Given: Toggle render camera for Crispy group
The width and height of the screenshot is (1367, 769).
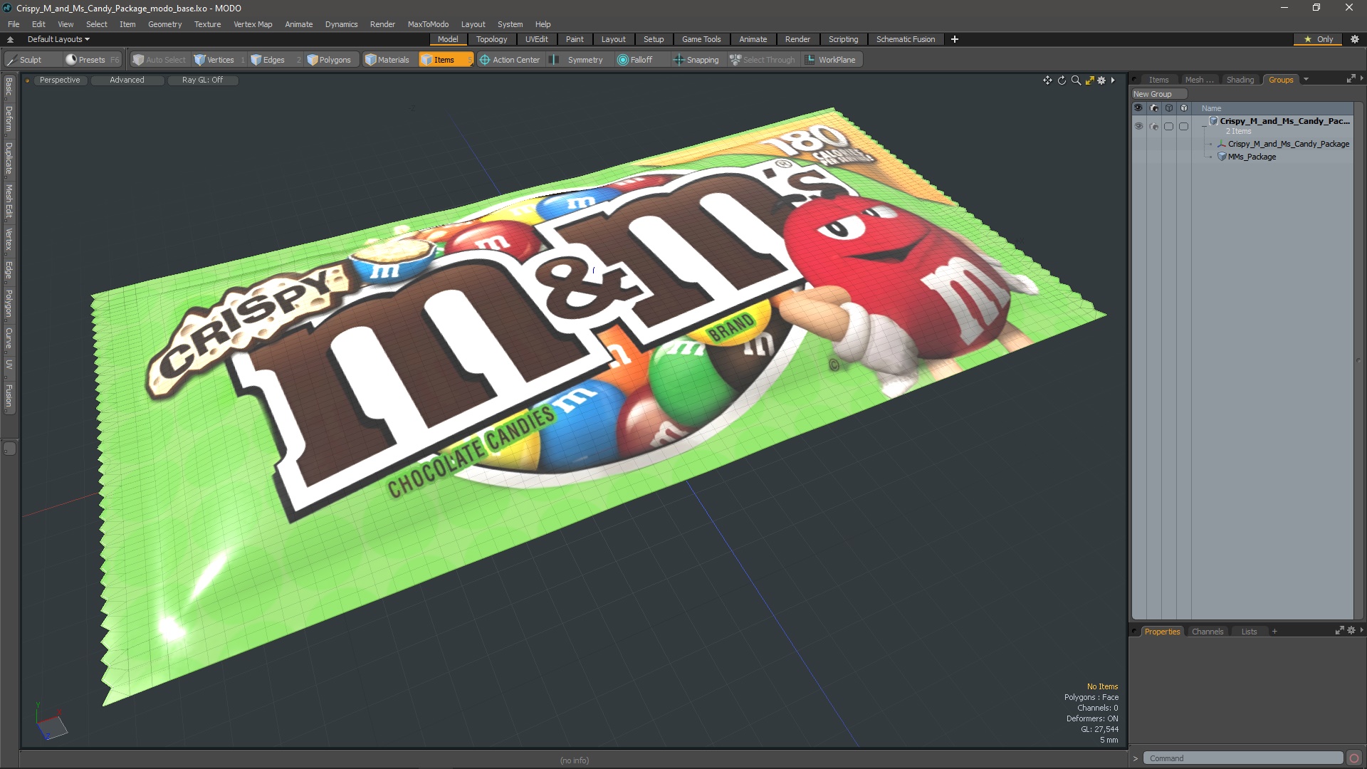Looking at the screenshot, I should 1153,126.
